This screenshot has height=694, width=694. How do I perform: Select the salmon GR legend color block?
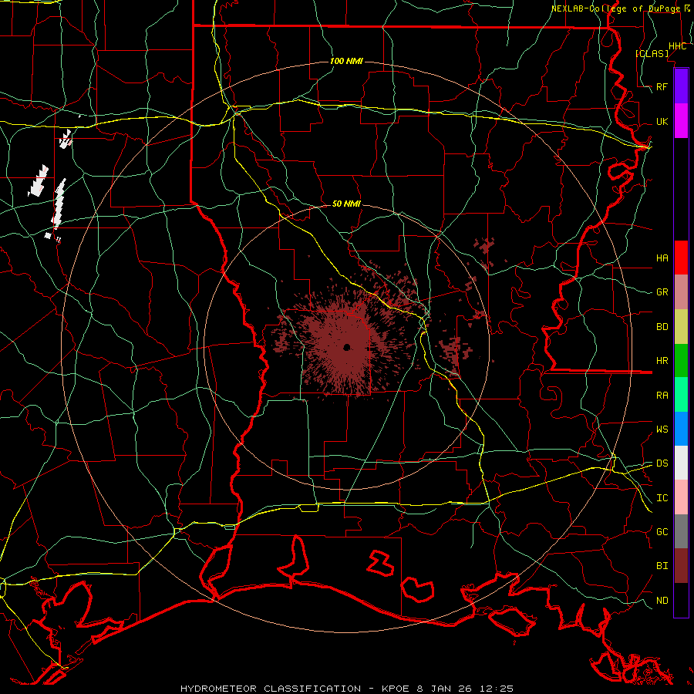[x=681, y=292]
